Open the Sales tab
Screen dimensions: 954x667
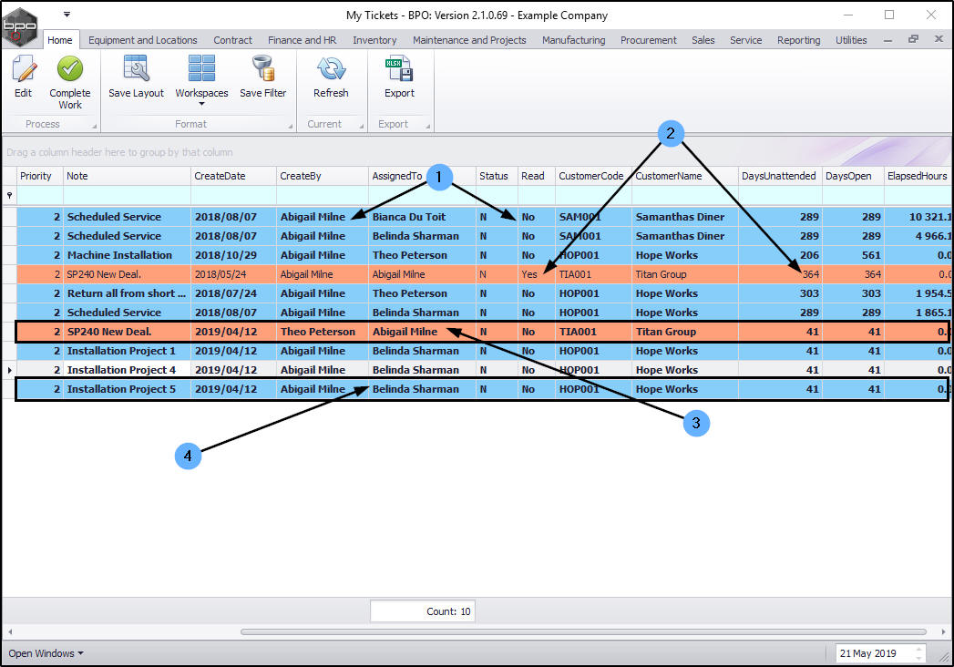click(703, 40)
